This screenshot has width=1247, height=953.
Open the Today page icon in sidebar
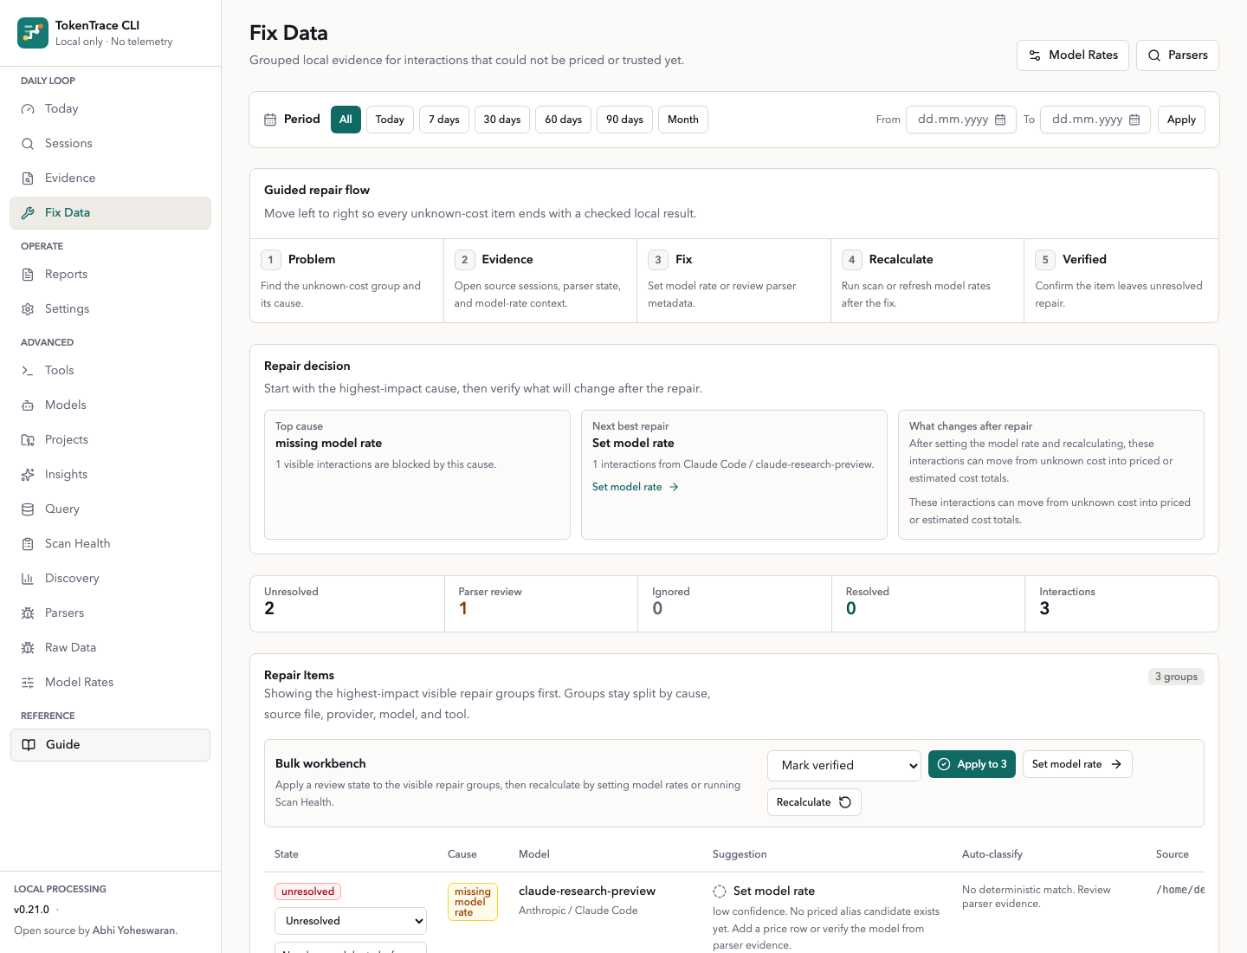[28, 109]
